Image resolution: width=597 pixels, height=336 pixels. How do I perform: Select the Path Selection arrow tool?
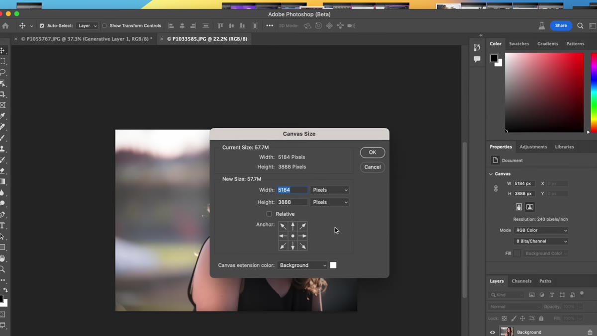pos(2,237)
